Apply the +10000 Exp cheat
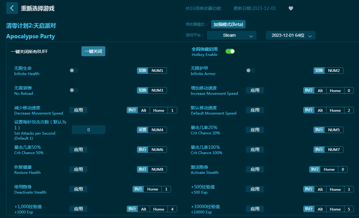 255,209
